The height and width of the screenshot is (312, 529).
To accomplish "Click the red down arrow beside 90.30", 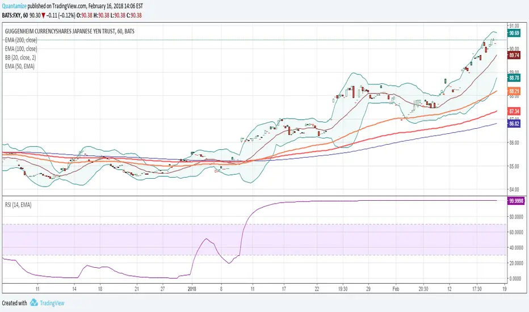I will pos(43,15).
